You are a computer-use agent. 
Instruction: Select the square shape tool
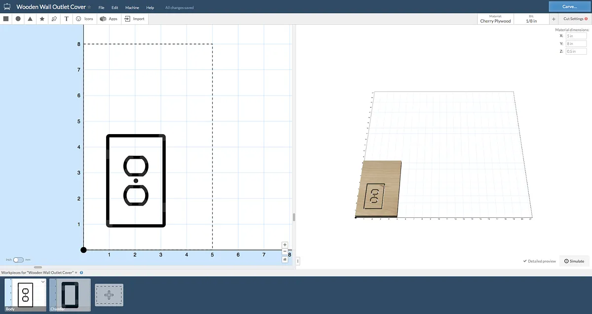pos(6,19)
